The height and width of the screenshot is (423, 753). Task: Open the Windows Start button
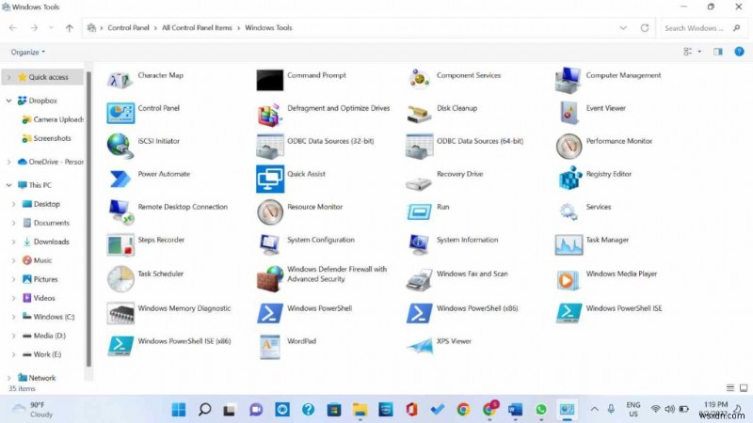pos(179,409)
